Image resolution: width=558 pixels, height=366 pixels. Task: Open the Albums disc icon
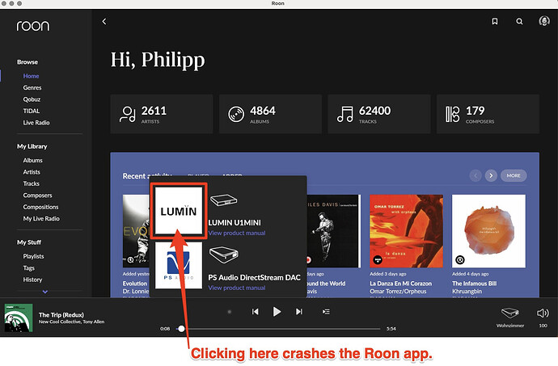point(236,114)
